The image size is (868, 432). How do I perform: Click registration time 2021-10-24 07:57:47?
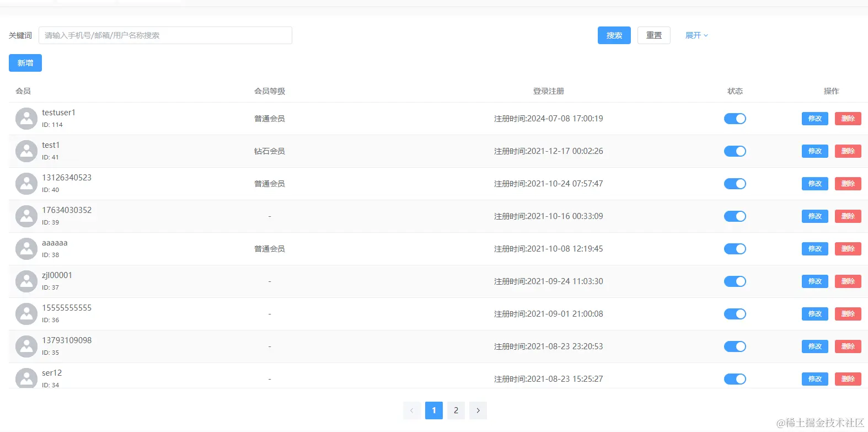(549, 184)
